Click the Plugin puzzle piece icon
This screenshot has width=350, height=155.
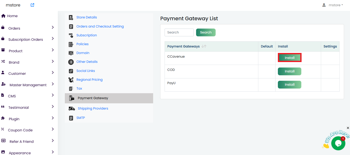click(3, 118)
